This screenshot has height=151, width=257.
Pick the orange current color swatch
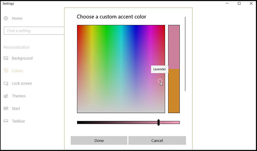click(174, 91)
